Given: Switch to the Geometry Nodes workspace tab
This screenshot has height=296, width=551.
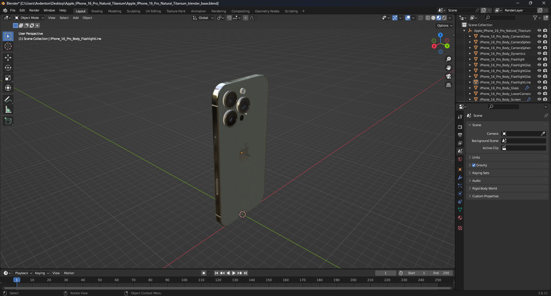Looking at the screenshot, I should coord(267,11).
